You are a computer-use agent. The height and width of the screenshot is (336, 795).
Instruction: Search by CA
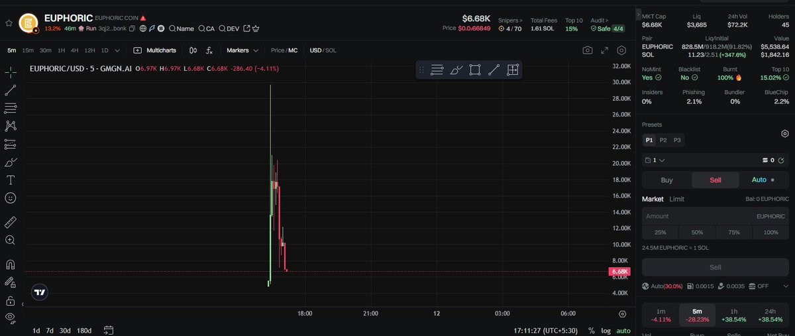pos(206,29)
